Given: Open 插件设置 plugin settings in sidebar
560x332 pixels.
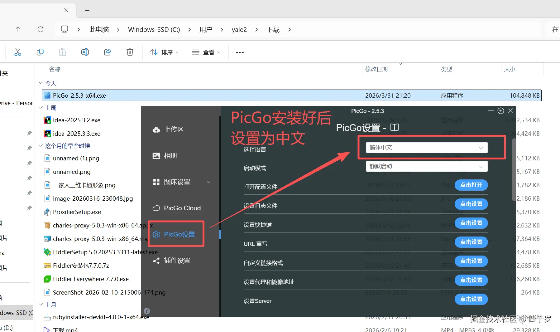Looking at the screenshot, I should tap(176, 260).
